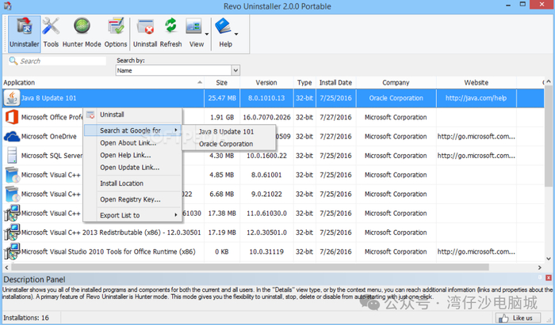
Task: Click the search magnifier icon
Action: click(x=13, y=61)
